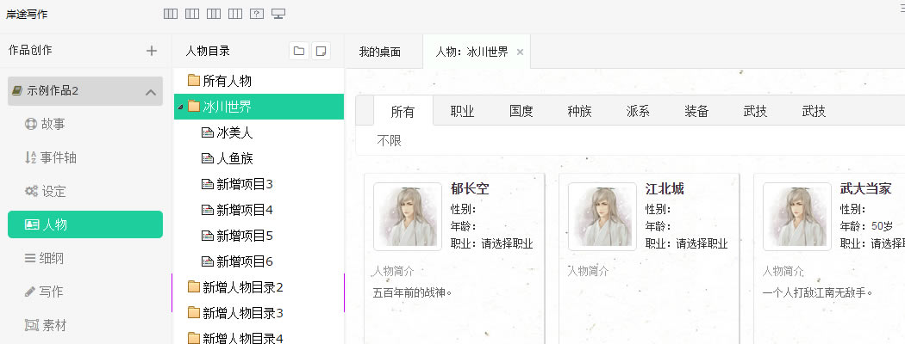Click the 不限 filter option
Viewport: 905px width, 344px height.
[x=390, y=140]
